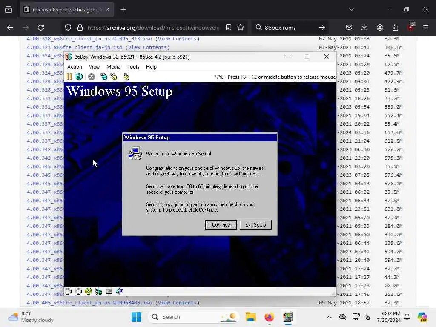Click first floppy drive icon in 86Box status bar

(x=69, y=291)
